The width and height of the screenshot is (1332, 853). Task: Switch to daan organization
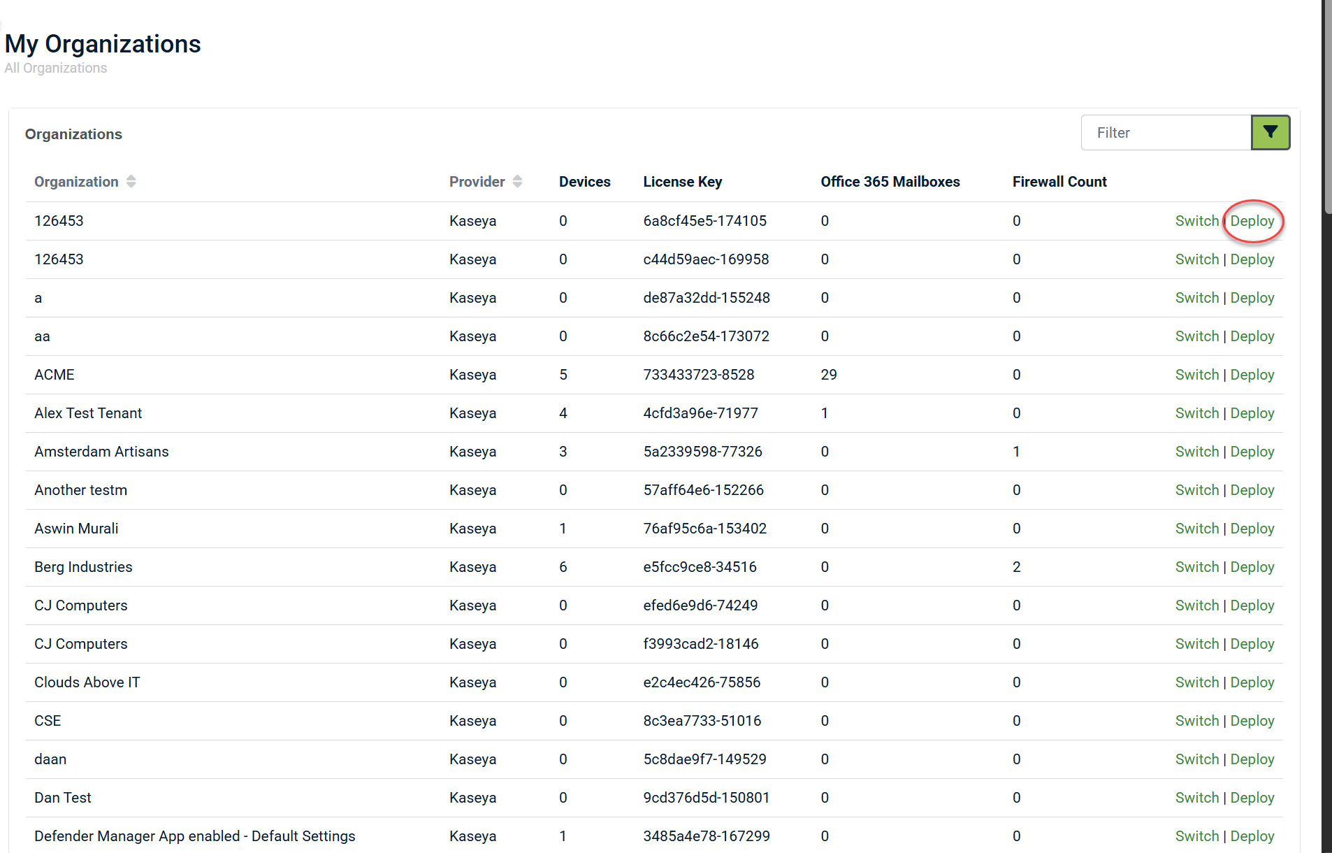(1196, 759)
